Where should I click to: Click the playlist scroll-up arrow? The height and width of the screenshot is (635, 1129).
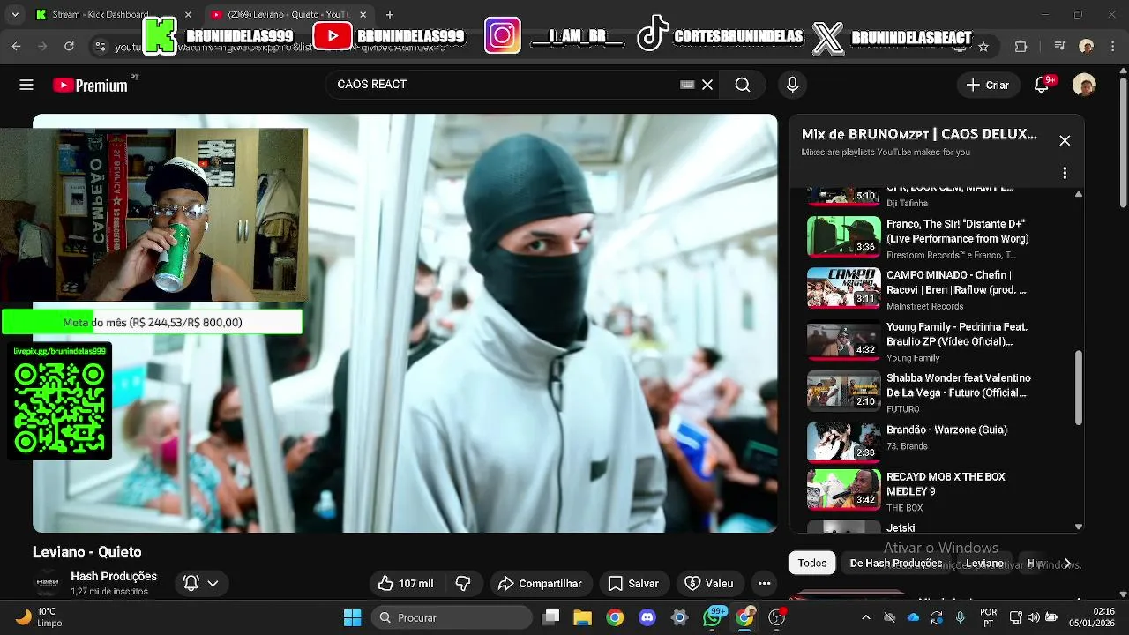[1078, 194]
